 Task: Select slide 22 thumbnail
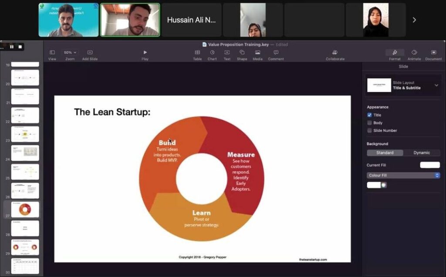25,115
